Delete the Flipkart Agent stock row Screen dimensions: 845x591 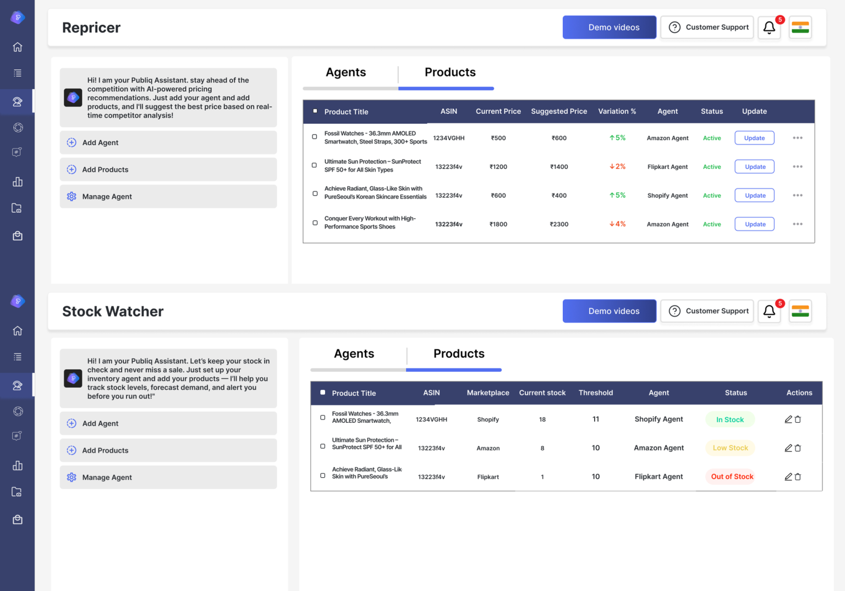(x=798, y=477)
